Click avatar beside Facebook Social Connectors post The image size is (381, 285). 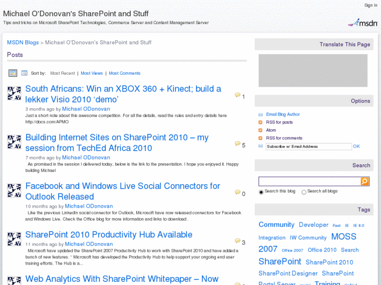click(x=14, y=190)
